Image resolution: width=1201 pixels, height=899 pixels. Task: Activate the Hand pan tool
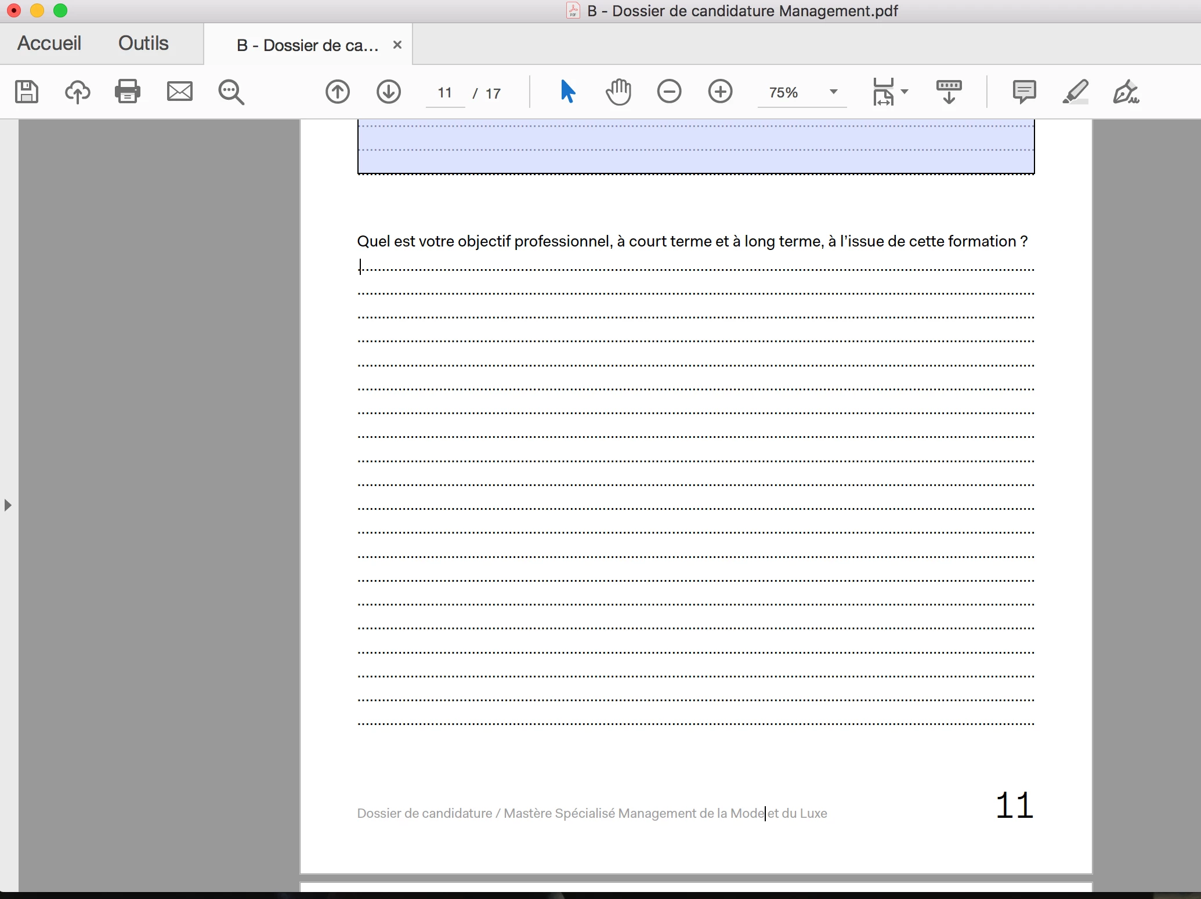click(x=618, y=92)
